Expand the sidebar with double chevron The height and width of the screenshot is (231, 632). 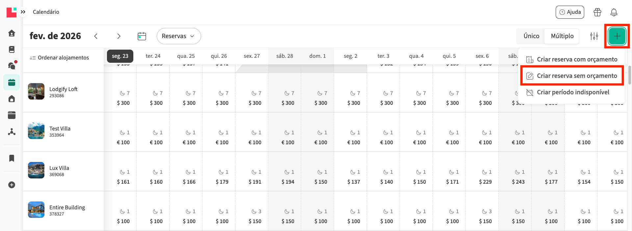(23, 12)
